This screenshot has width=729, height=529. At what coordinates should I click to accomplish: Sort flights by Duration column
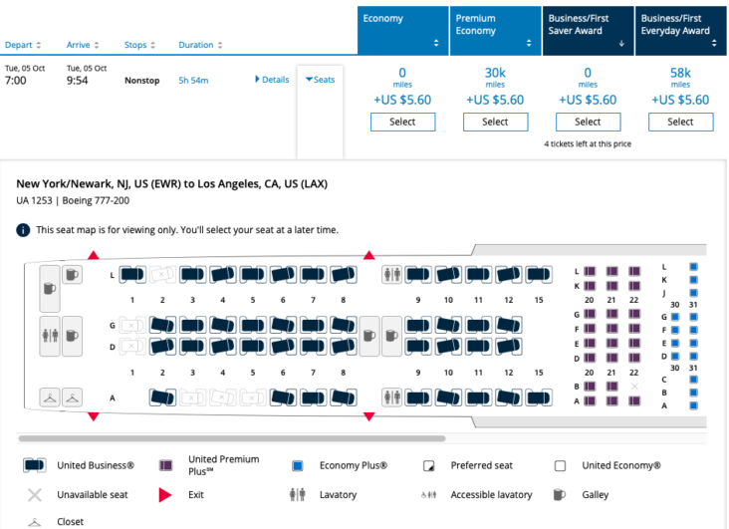[x=200, y=45]
